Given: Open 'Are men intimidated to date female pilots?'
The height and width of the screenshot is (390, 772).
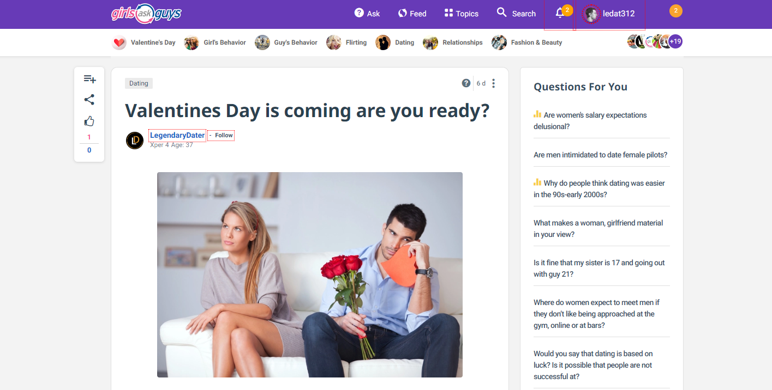Looking at the screenshot, I should click(601, 155).
